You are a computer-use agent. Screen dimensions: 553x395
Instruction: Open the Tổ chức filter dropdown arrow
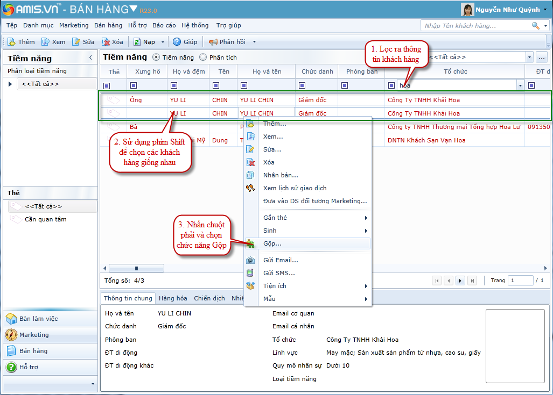point(520,85)
